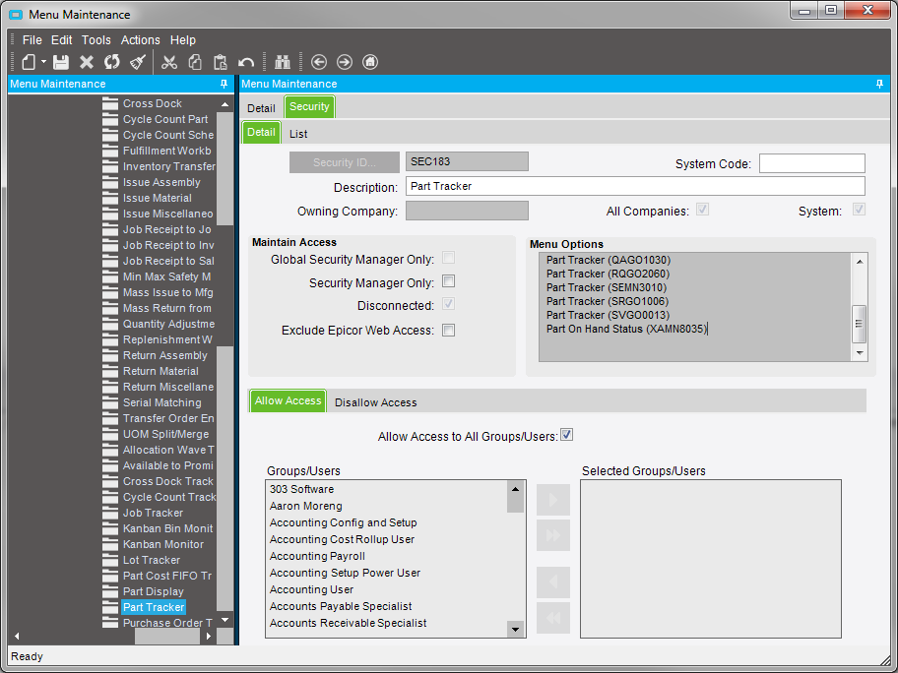The height and width of the screenshot is (673, 898).
Task: Click the Paste clipboard icon
Action: click(220, 62)
